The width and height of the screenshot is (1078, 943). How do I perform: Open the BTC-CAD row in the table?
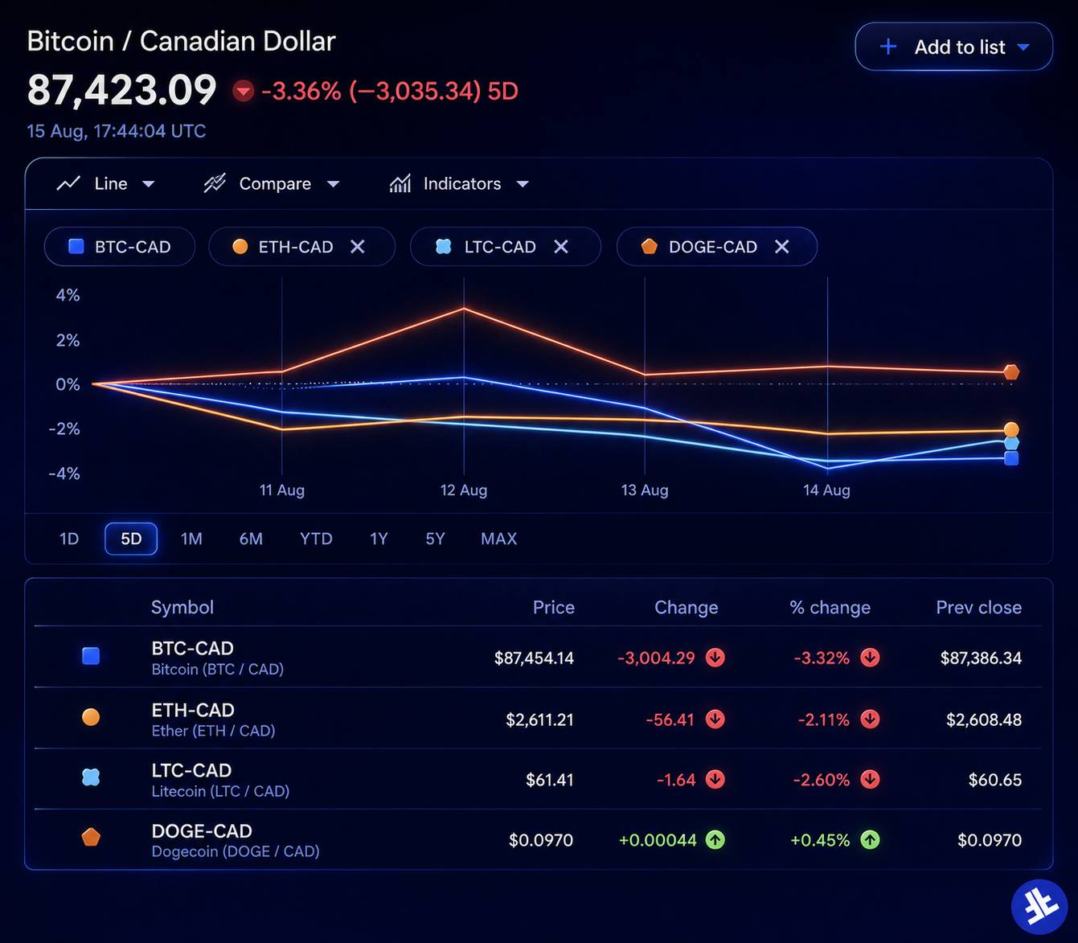pyautogui.click(x=538, y=657)
